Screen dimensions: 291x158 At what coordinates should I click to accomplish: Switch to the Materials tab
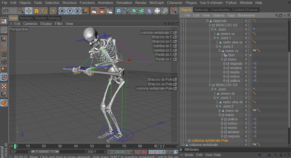coord(201,9)
